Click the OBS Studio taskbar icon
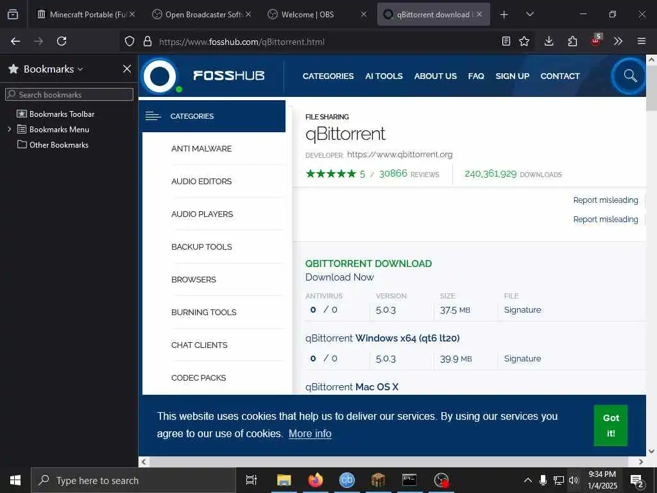 tap(441, 480)
